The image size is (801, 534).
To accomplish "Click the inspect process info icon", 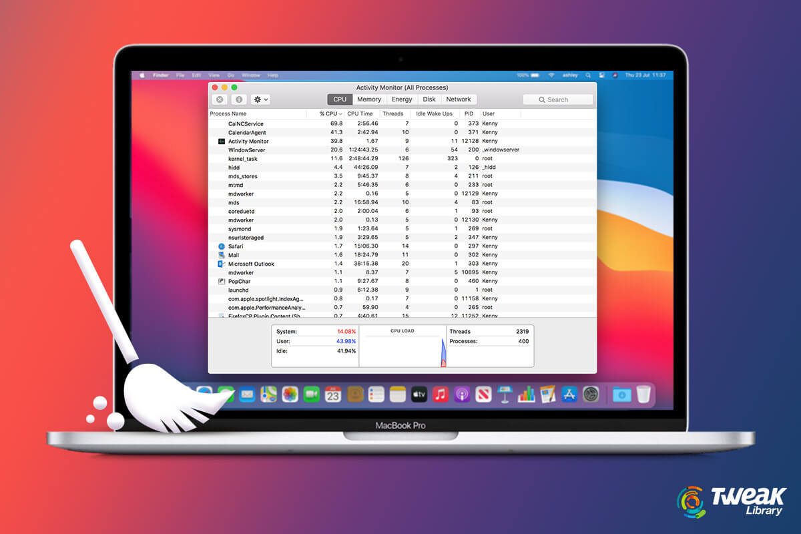I will [x=238, y=99].
